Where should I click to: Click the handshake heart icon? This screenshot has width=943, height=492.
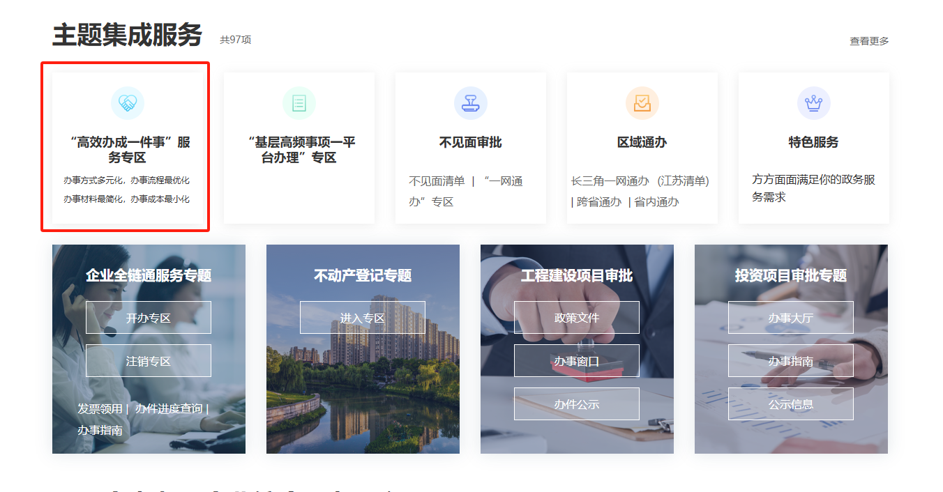coord(128,103)
